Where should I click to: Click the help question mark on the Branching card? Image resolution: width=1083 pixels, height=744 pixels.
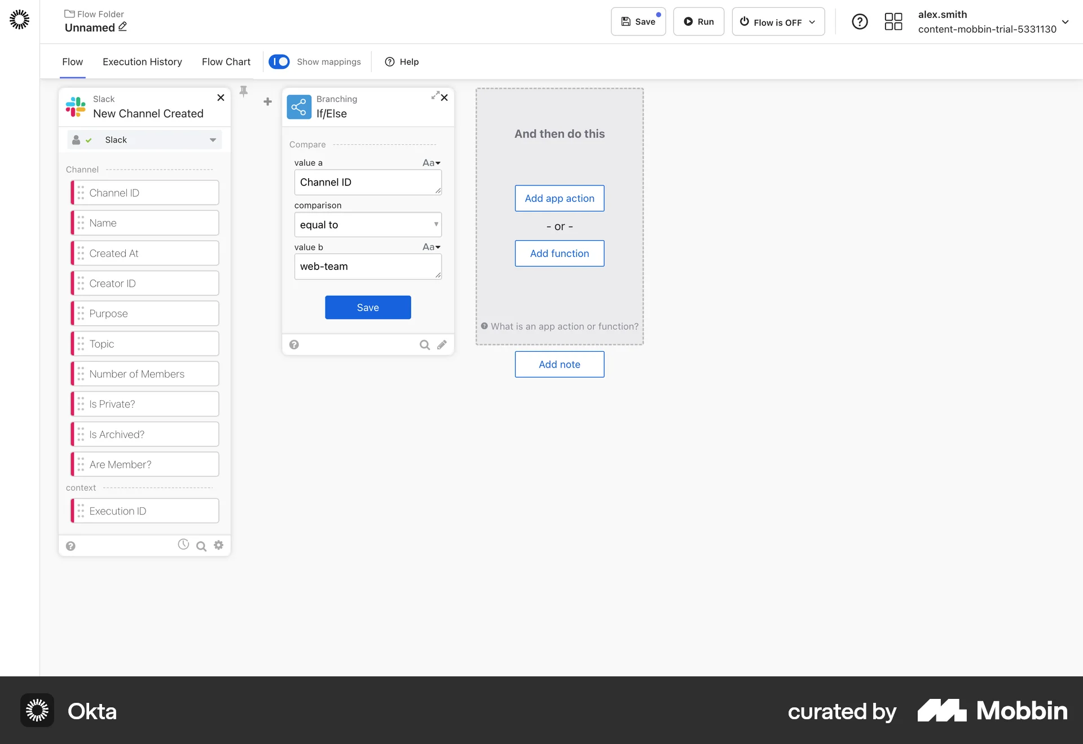pyautogui.click(x=294, y=344)
